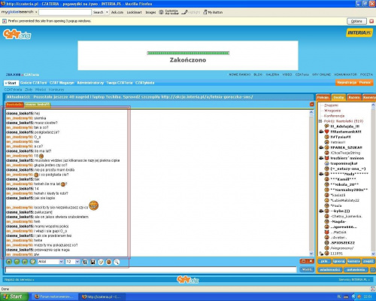Switch to the Kosz tab in side panel
Image resolution: width=376 pixels, height=301 pixels.
point(354,97)
